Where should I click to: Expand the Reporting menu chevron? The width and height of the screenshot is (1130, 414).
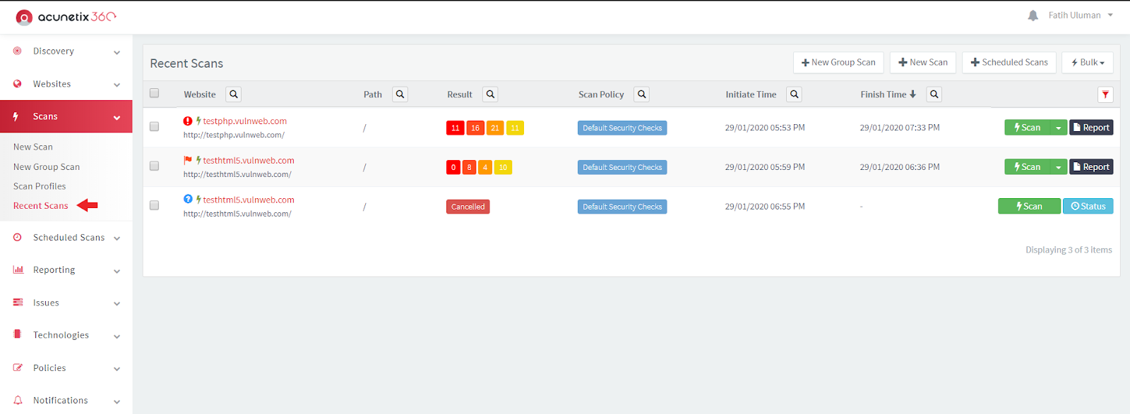pyautogui.click(x=117, y=271)
